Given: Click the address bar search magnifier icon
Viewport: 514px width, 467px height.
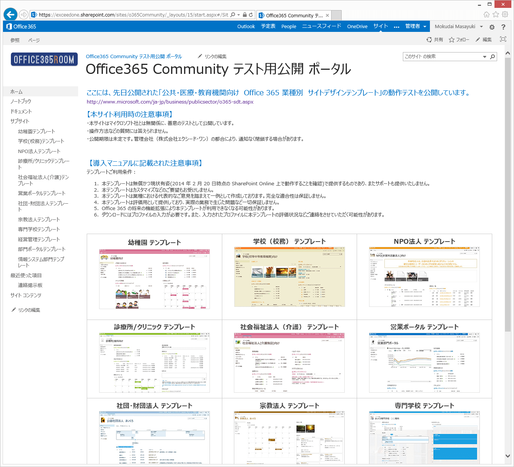Looking at the screenshot, I should tap(233, 15).
